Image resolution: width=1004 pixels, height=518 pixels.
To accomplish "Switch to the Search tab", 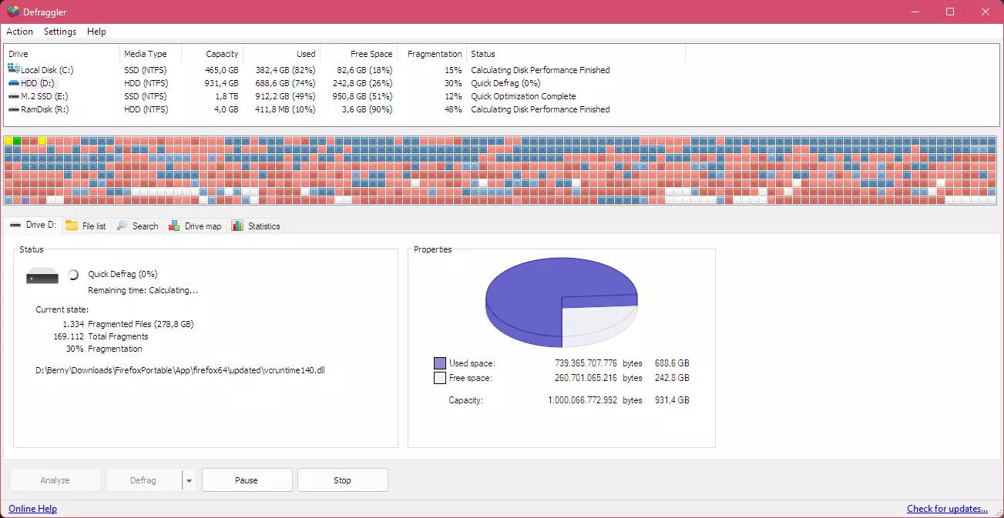I will [x=137, y=226].
